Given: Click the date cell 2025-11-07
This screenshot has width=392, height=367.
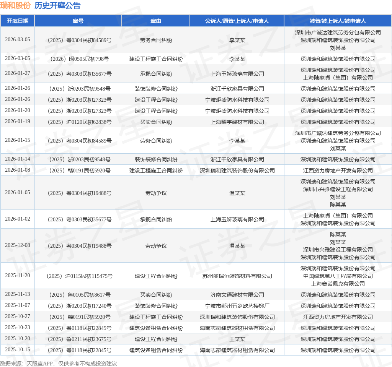Looking at the screenshot, I should (x=18, y=305).
